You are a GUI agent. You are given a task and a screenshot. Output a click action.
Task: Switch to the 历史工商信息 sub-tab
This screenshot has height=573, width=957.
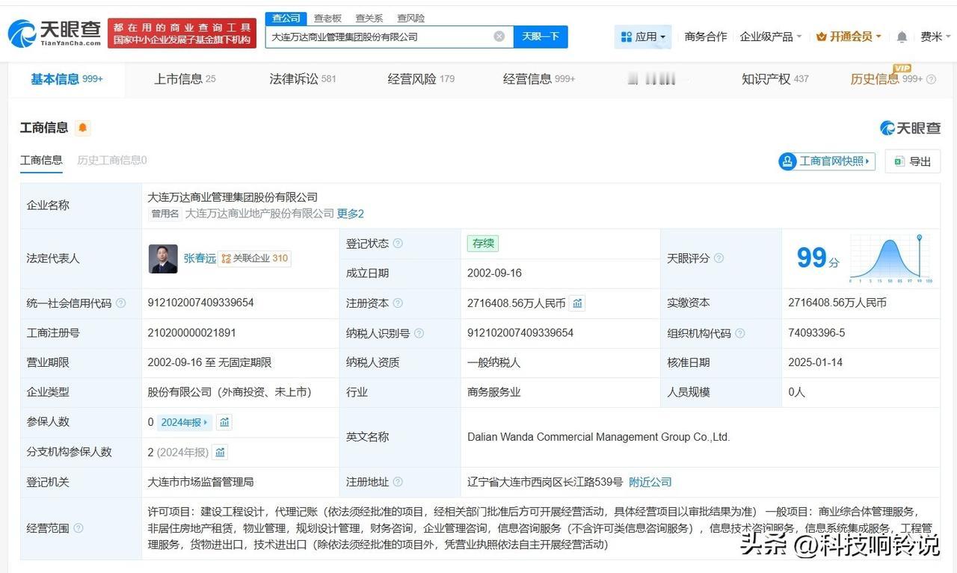pos(112,161)
